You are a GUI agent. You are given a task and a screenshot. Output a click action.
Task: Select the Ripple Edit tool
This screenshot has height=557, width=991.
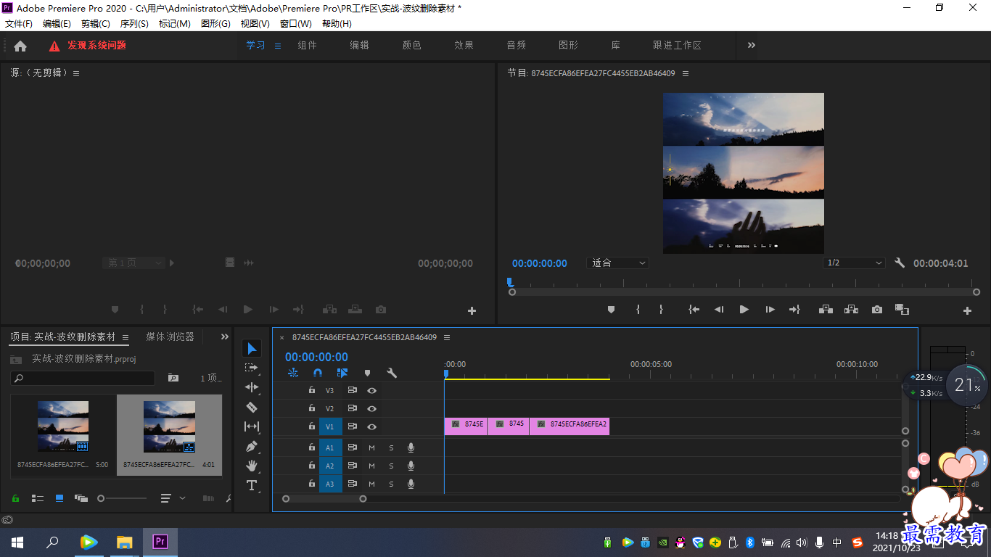252,387
